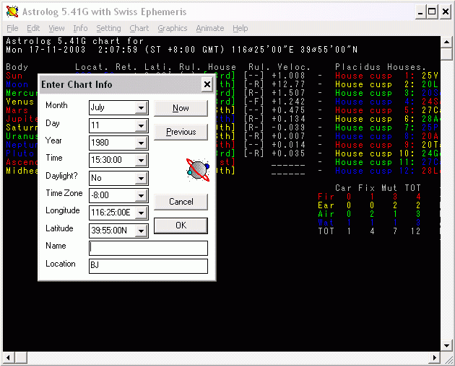Click the horizontal scrollbar thumb

point(21,357)
